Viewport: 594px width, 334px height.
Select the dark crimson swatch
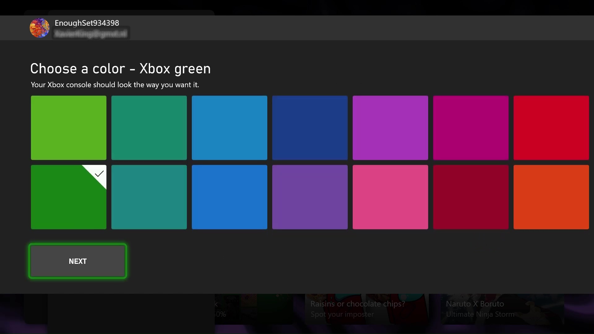point(471,197)
